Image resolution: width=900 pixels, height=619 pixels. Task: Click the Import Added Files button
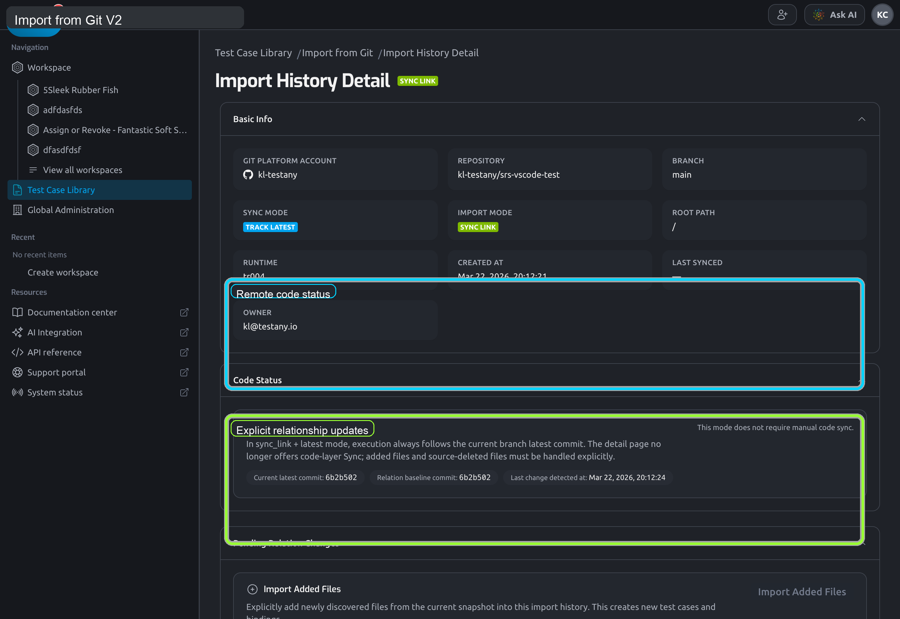click(x=802, y=592)
